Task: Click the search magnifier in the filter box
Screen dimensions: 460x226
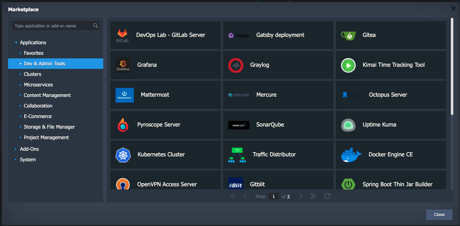Action: (x=95, y=25)
